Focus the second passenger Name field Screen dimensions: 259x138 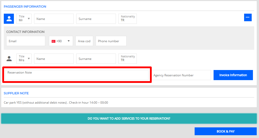click(x=54, y=59)
